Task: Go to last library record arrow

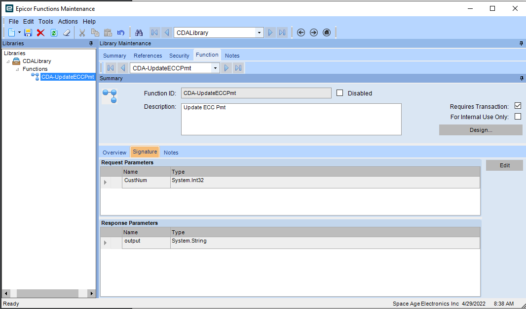Action: (x=282, y=32)
